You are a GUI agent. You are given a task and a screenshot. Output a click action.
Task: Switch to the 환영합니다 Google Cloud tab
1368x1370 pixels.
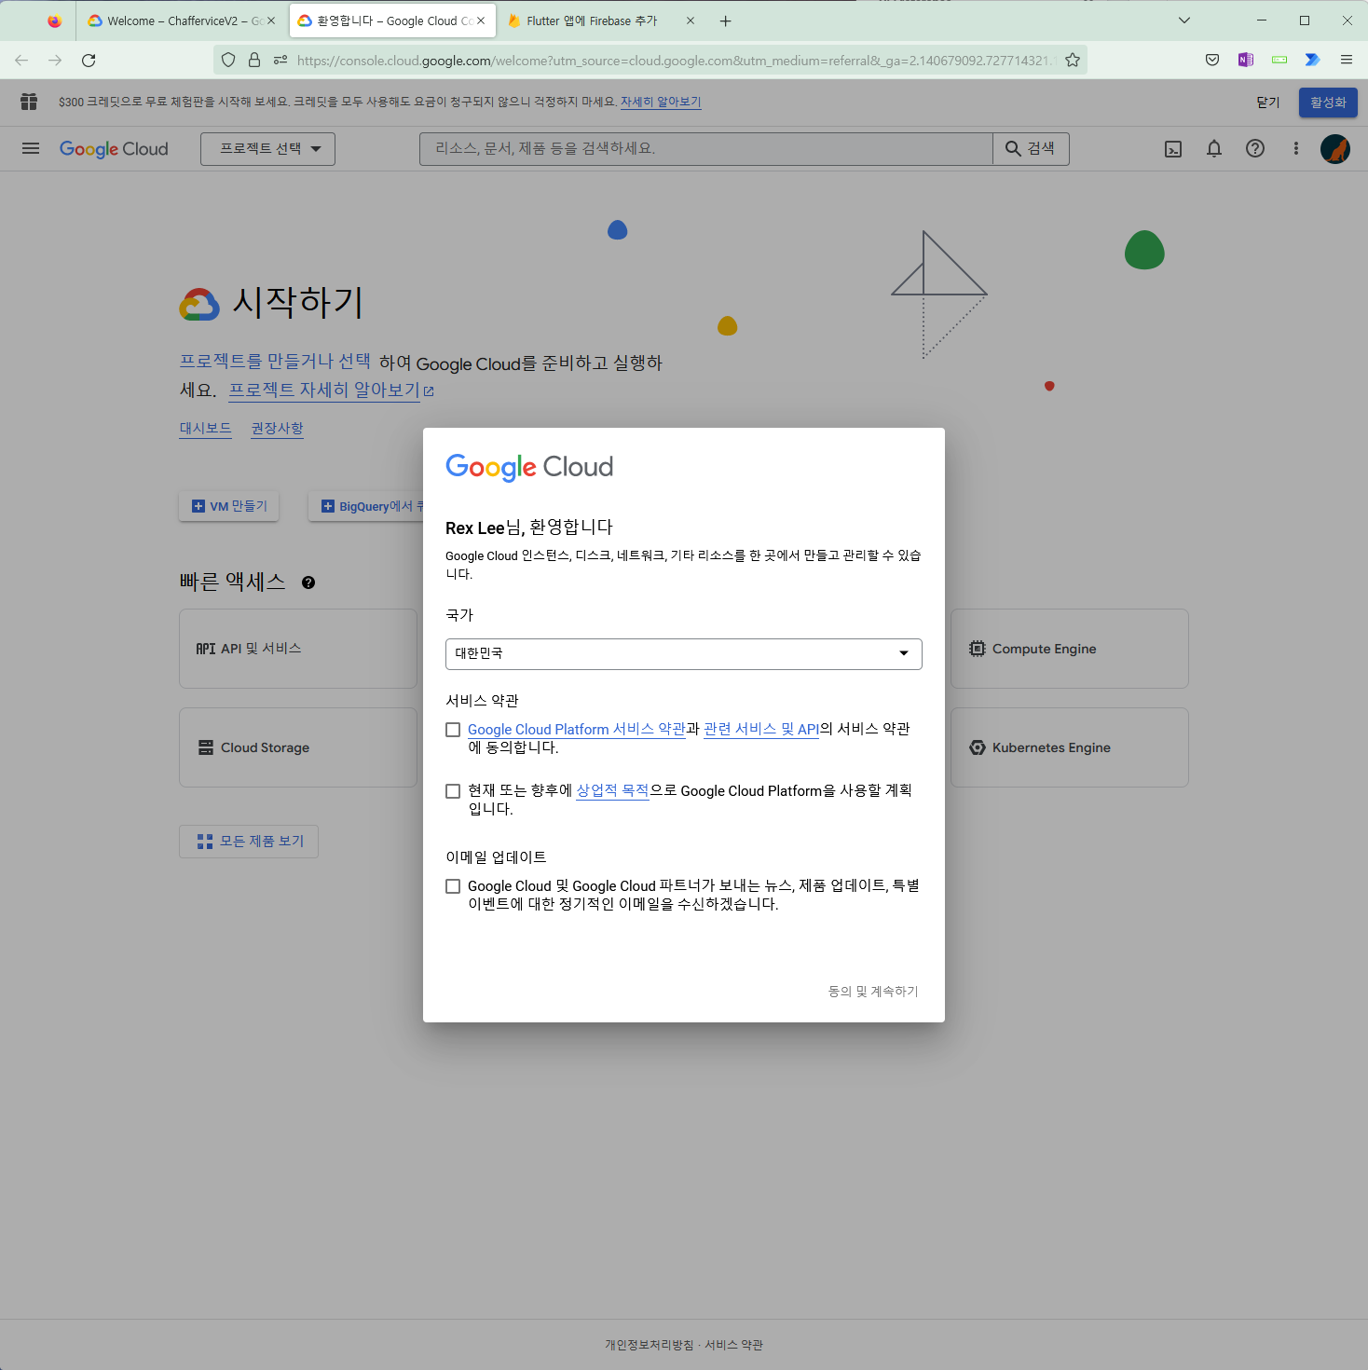tap(392, 21)
